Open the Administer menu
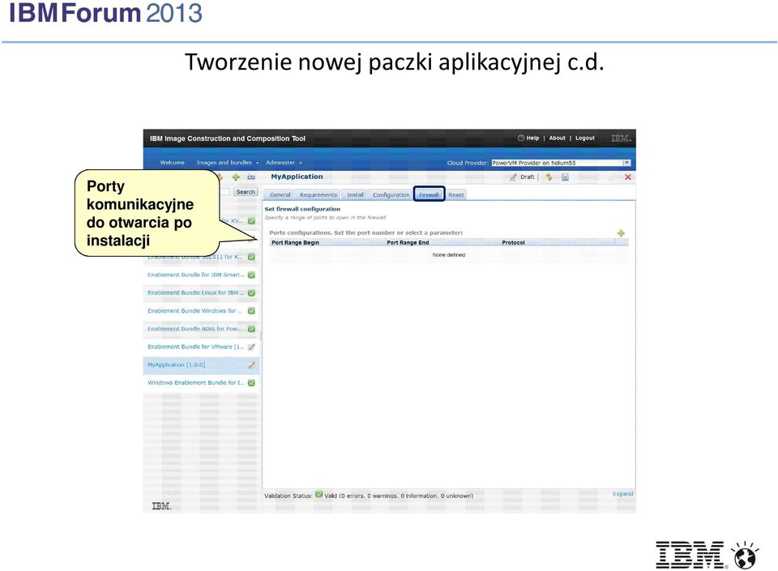This screenshot has width=778, height=571. point(284,163)
